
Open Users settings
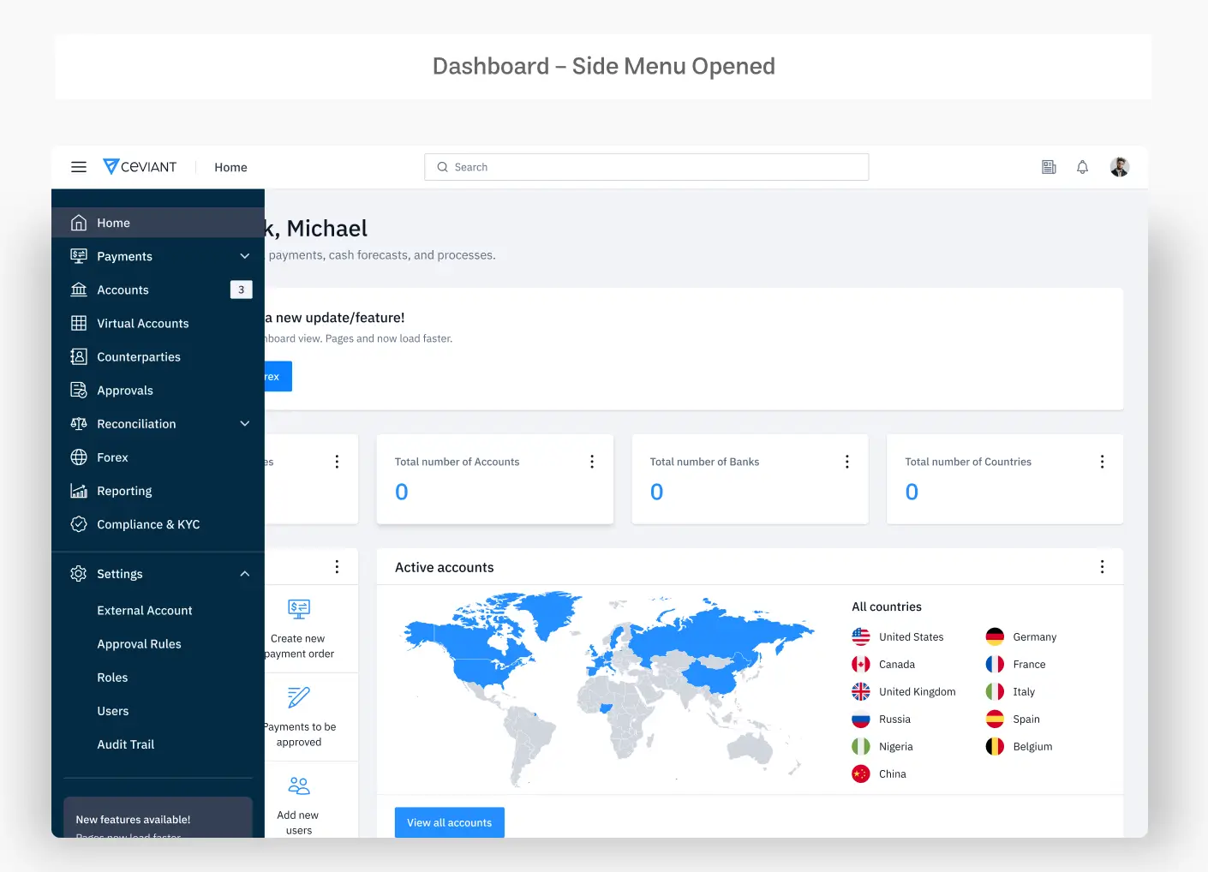click(113, 711)
